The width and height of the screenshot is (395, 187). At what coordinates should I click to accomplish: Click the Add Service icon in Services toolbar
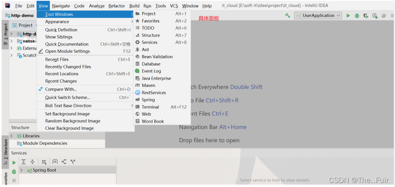(x=64, y=162)
